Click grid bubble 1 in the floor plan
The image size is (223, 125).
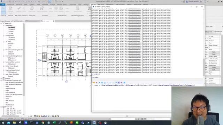click(x=47, y=35)
